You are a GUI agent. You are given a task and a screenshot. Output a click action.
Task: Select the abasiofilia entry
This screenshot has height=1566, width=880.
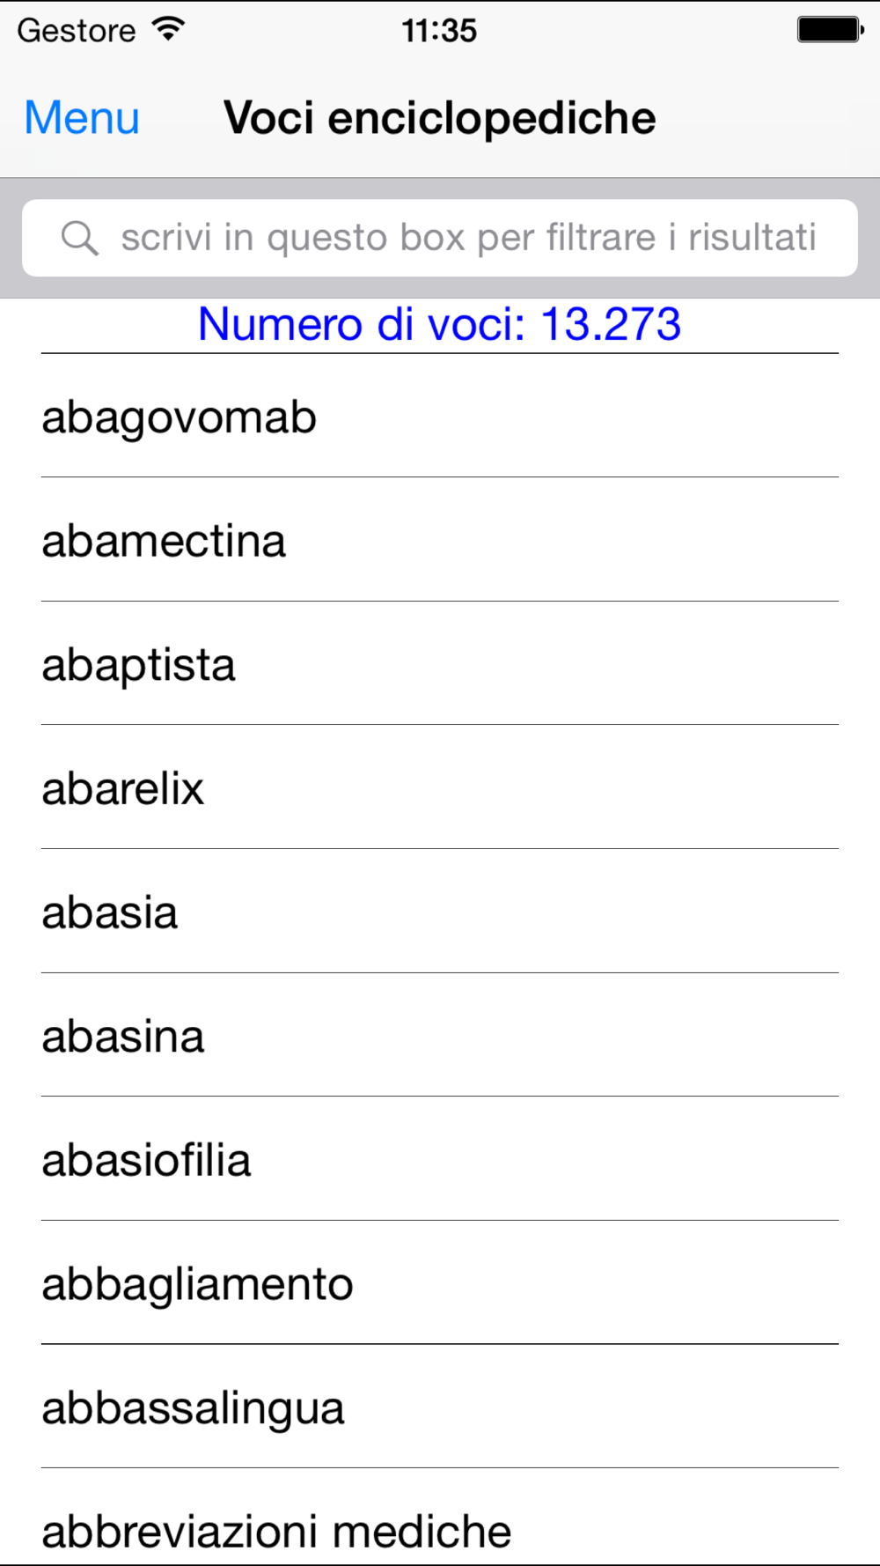[x=440, y=1159]
